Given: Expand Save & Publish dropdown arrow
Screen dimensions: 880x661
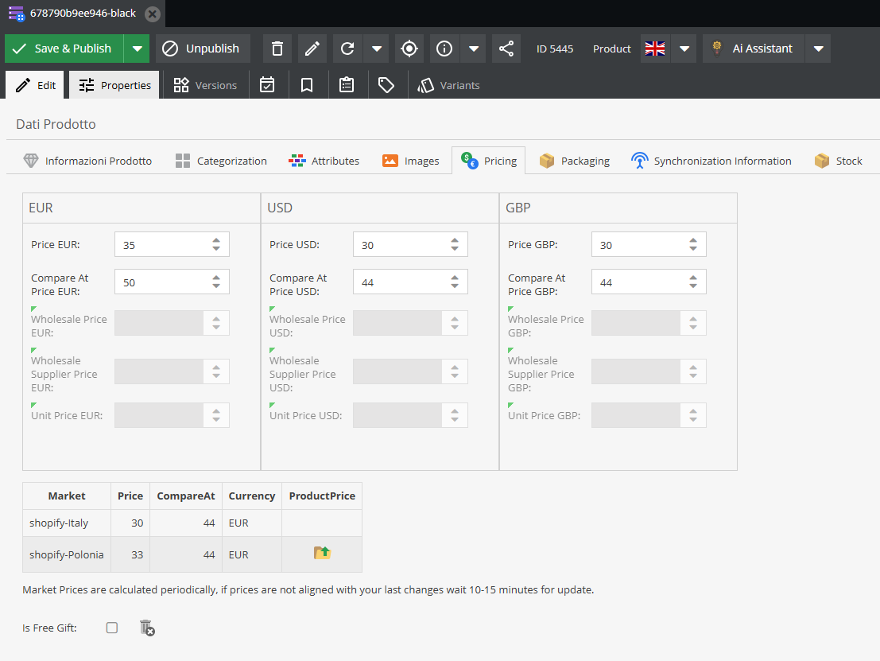Looking at the screenshot, I should pyautogui.click(x=138, y=49).
